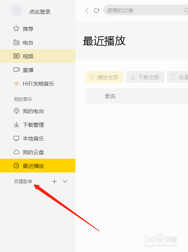Image resolution: width=188 pixels, height=252 pixels.
Task: Collapse the 自建歌单 list chevron
Action: [x=65, y=182]
